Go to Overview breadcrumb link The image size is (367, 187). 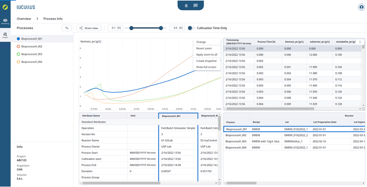(x=24, y=19)
